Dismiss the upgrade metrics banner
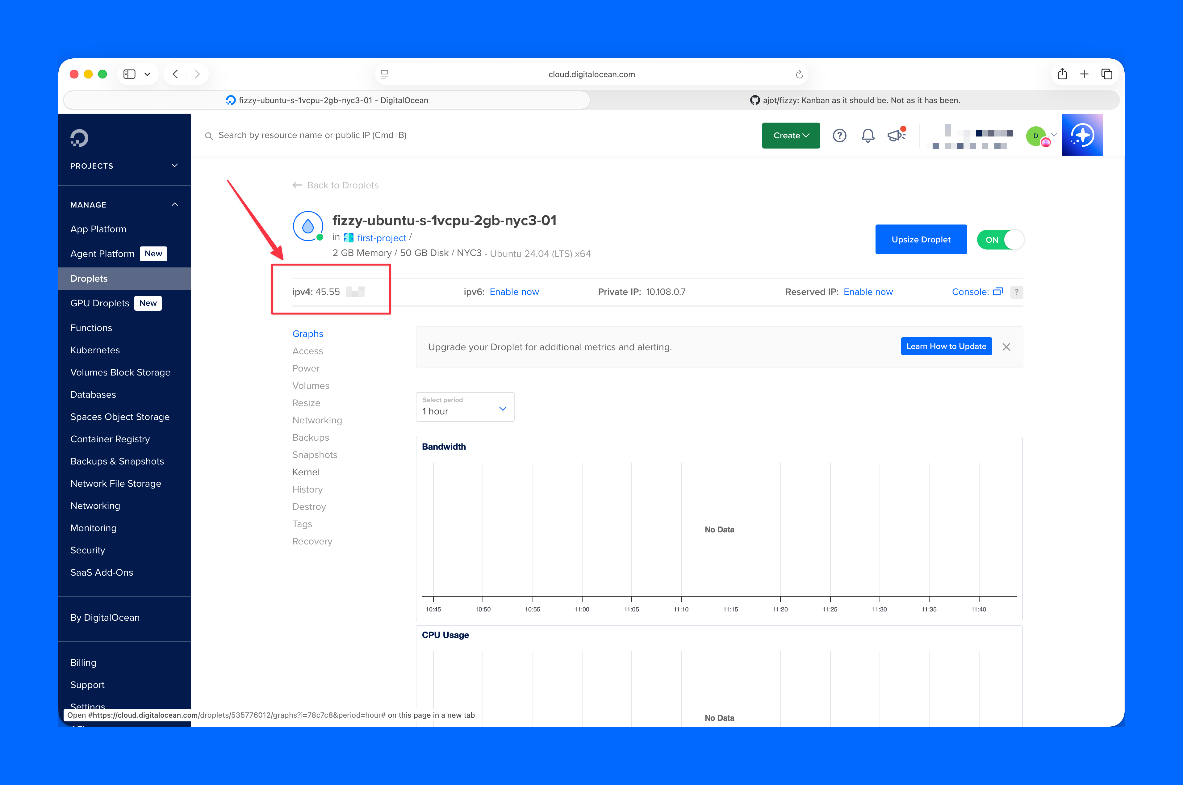 1006,346
